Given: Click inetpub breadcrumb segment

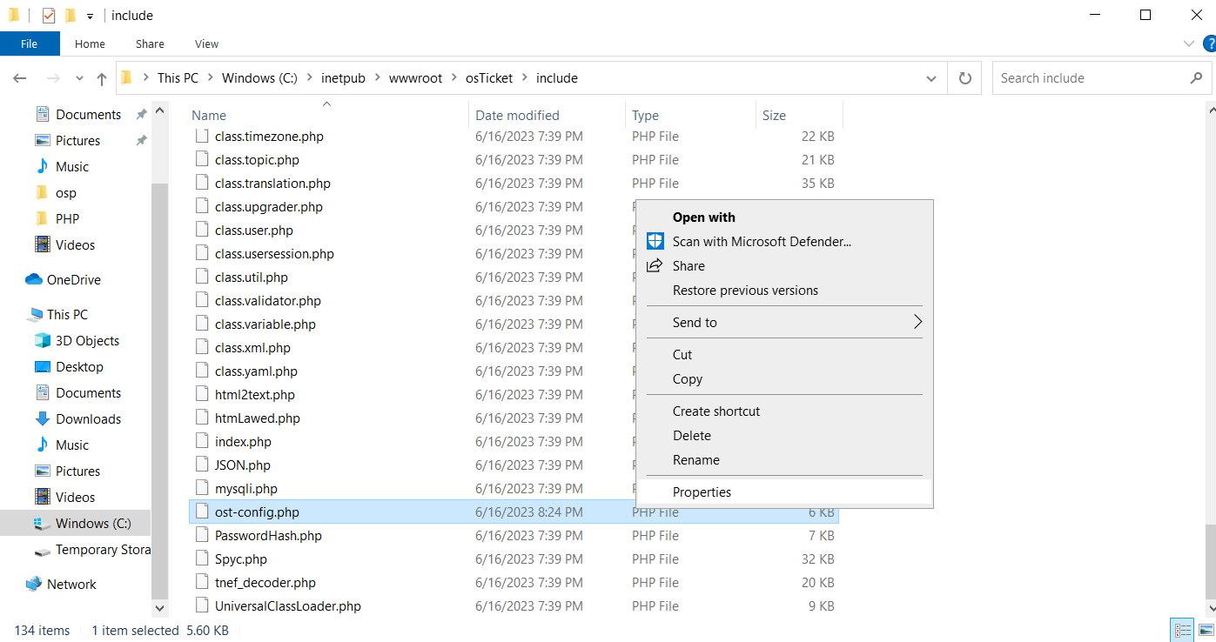Looking at the screenshot, I should pos(343,78).
